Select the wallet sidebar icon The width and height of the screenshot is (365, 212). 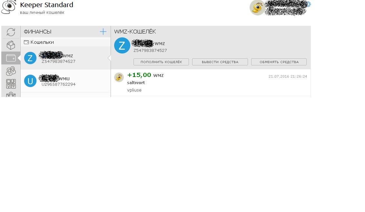coord(11,58)
